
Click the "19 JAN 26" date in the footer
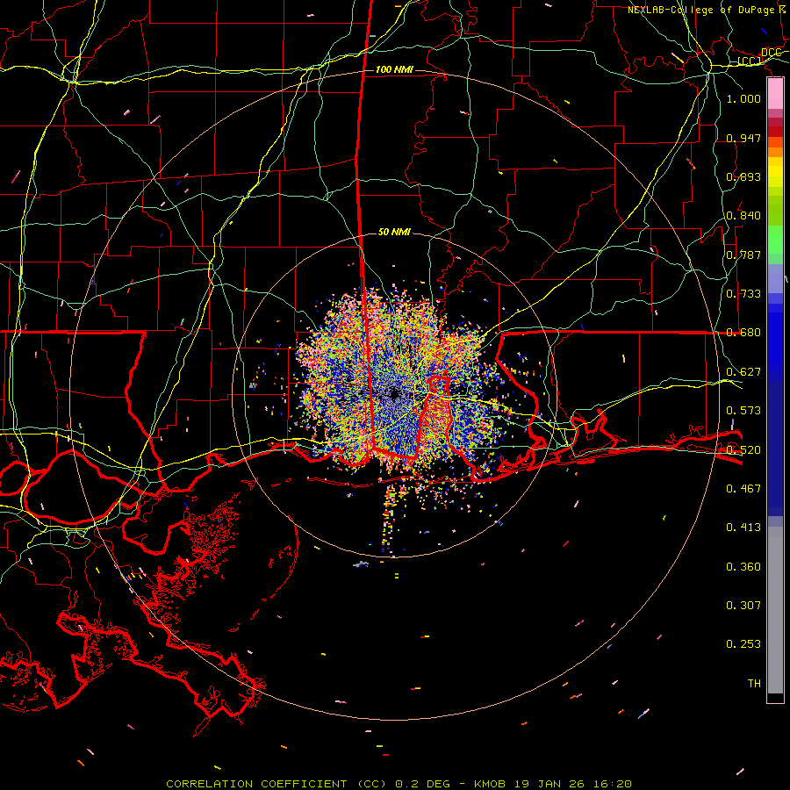click(549, 784)
